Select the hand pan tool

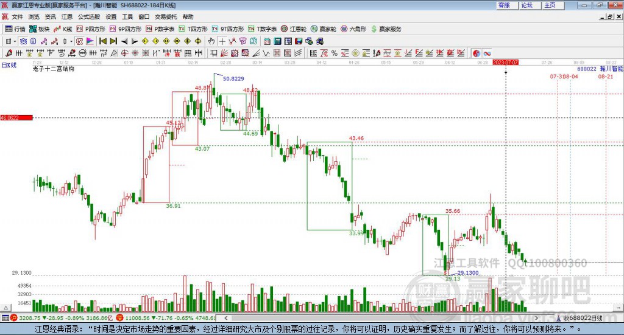211,41
